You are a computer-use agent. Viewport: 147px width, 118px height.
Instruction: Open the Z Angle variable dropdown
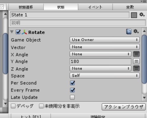pyautogui.click(x=100, y=68)
